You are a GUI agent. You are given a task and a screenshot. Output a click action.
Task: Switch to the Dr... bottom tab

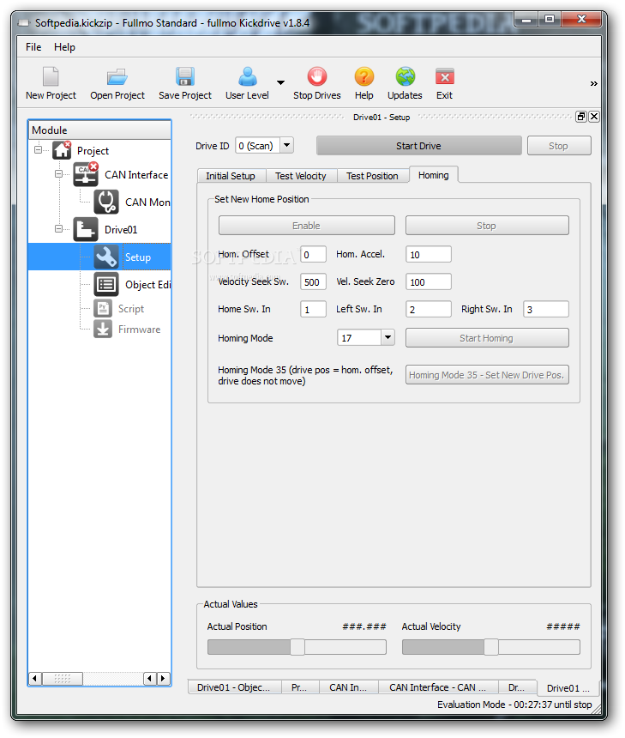tap(517, 687)
